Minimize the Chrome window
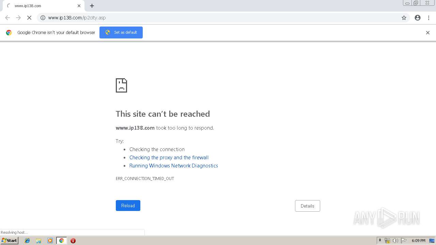436x245 pixels. pos(407,3)
